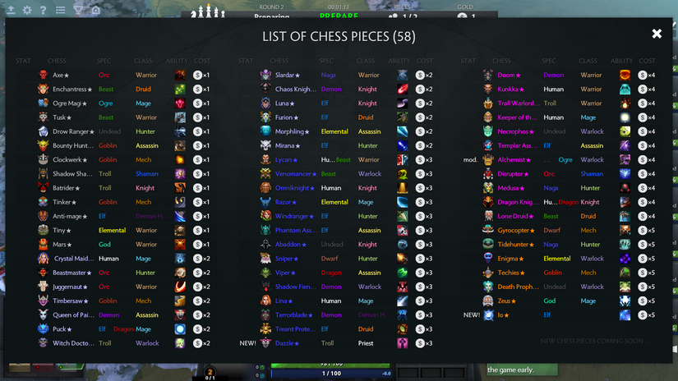This screenshot has height=381, width=678.
Task: Click the Zeus ability icon
Action: pyautogui.click(x=625, y=301)
